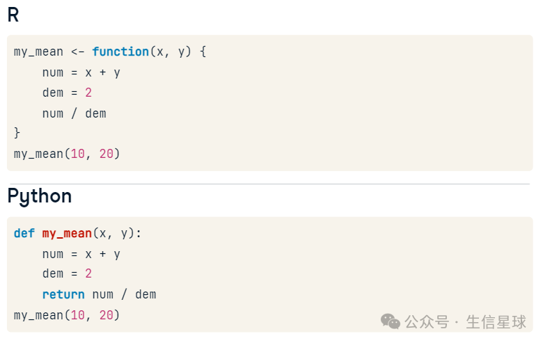Click the number 20 in Python function call
The width and height of the screenshot is (543, 343).
tap(107, 315)
